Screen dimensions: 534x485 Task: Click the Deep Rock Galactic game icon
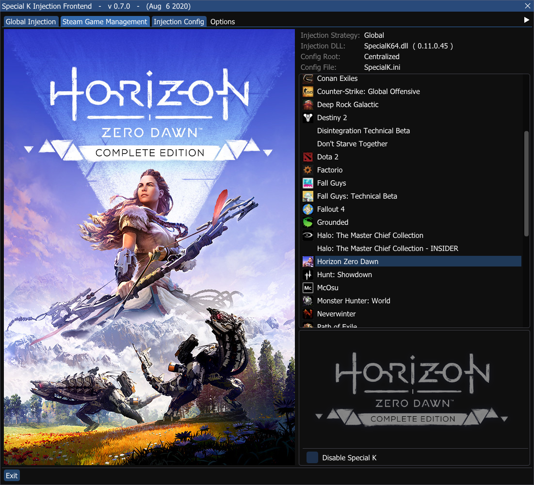308,105
